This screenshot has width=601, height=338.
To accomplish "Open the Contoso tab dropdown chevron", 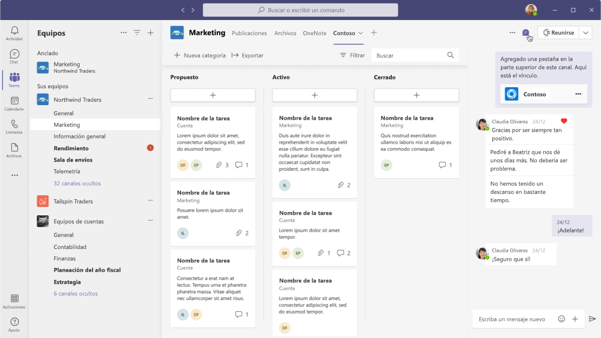I will click(x=360, y=33).
